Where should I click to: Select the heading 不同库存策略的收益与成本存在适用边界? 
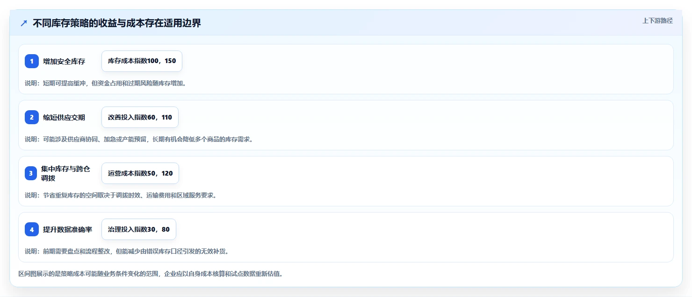117,23
